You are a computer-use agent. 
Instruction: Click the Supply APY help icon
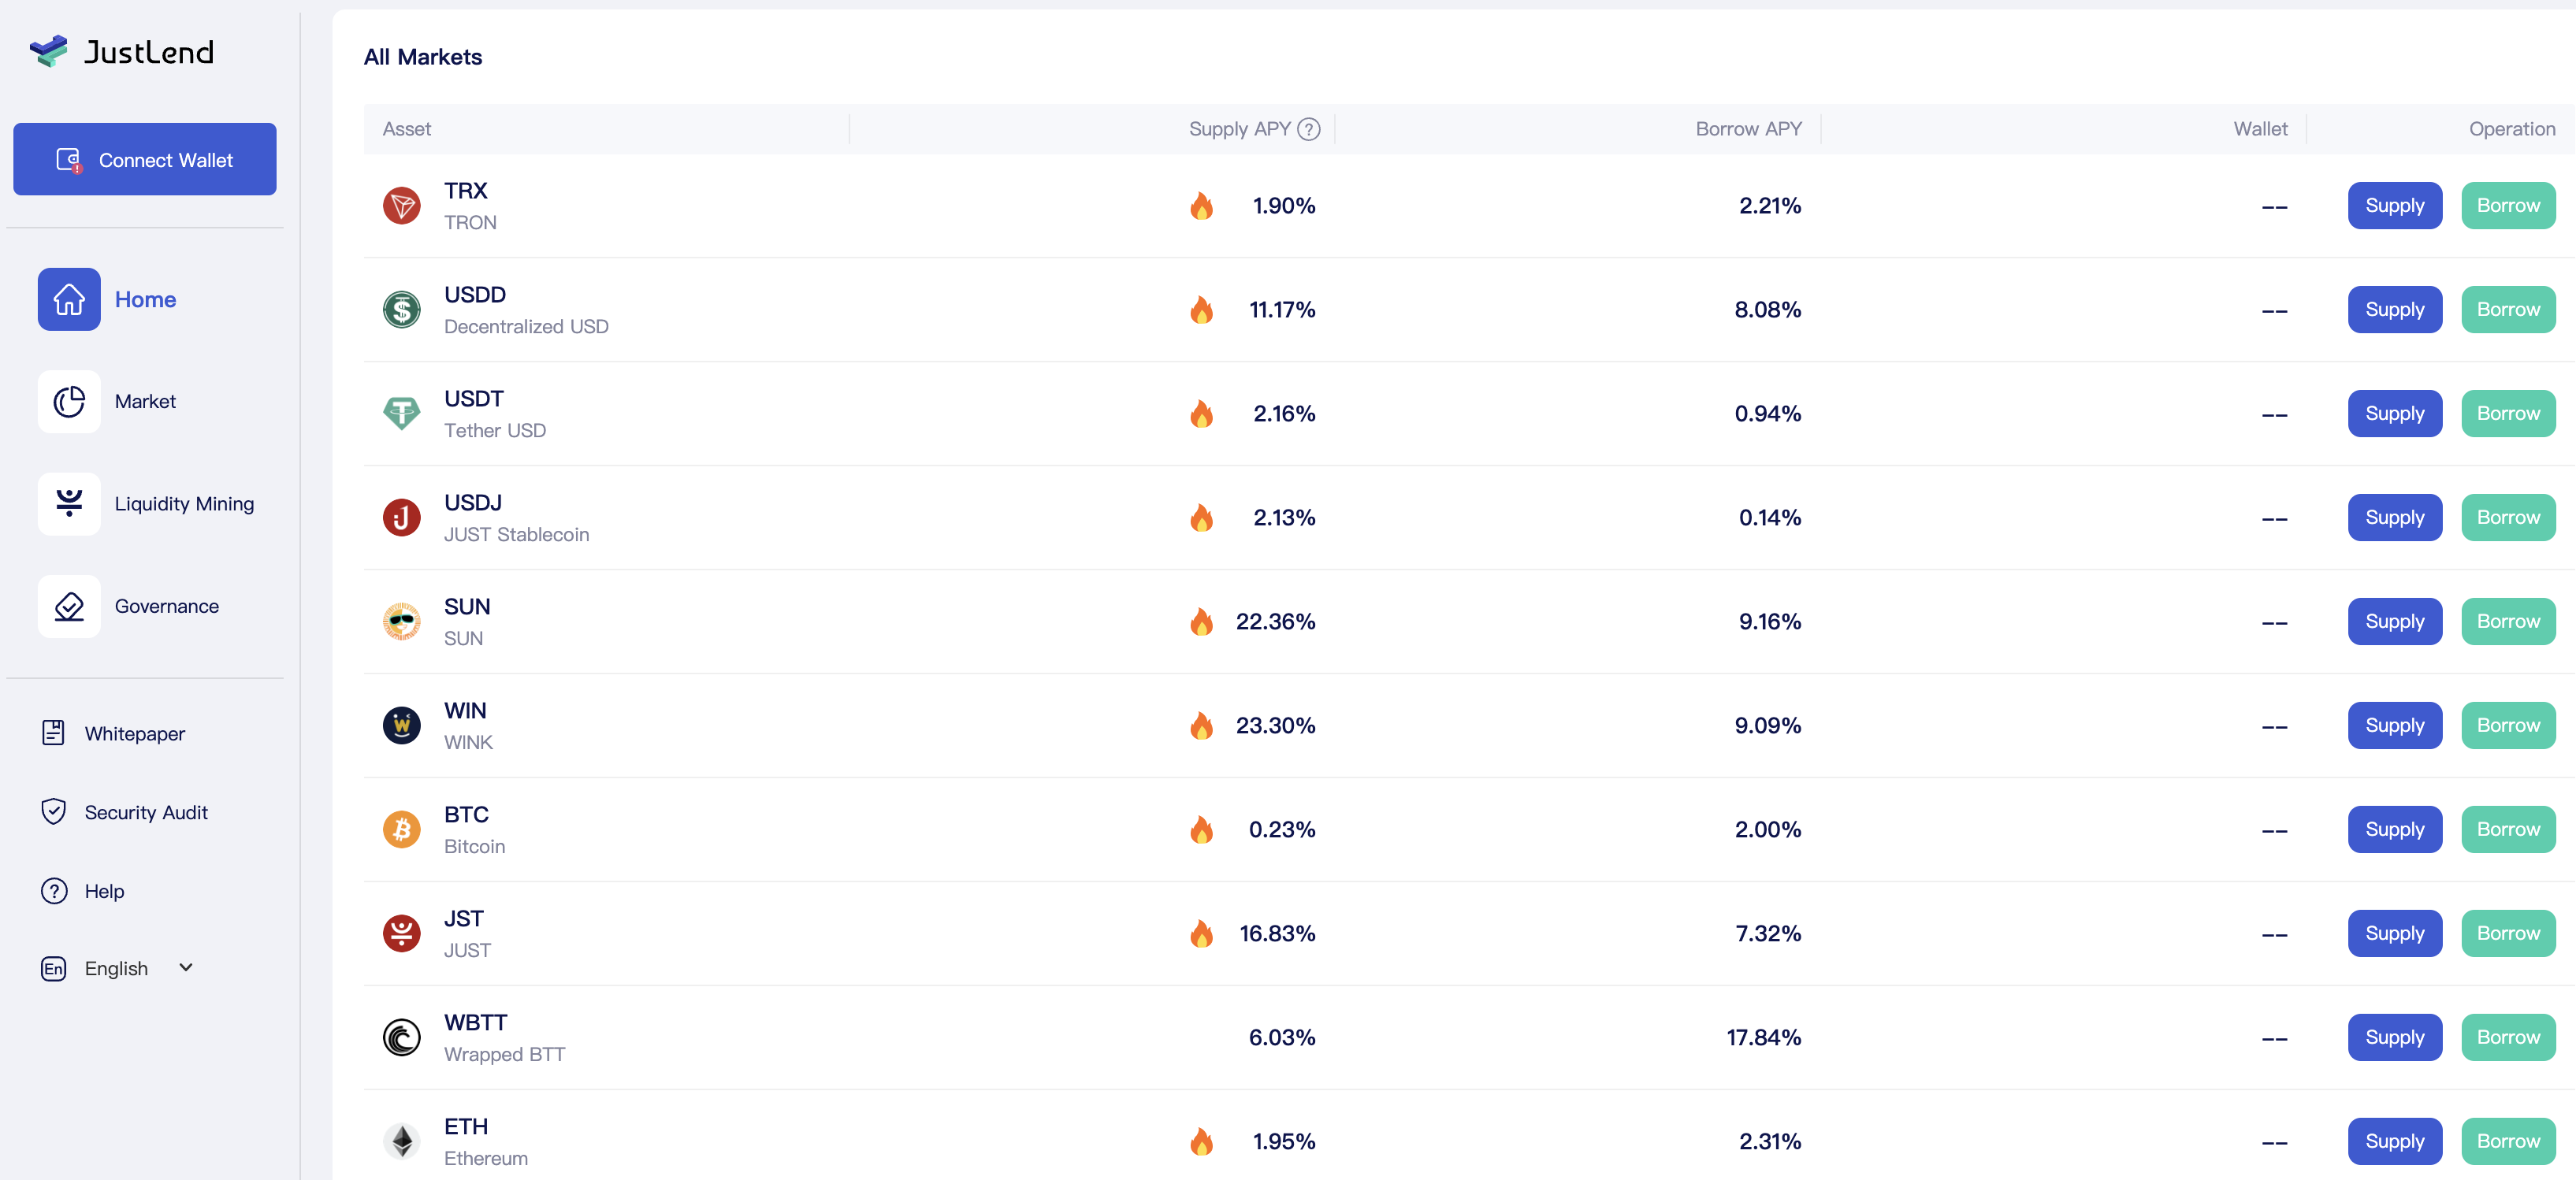[1308, 129]
